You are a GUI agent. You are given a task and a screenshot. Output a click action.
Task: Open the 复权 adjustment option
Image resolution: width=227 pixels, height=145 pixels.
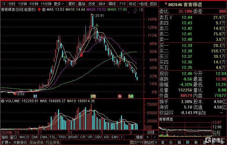[72, 4]
